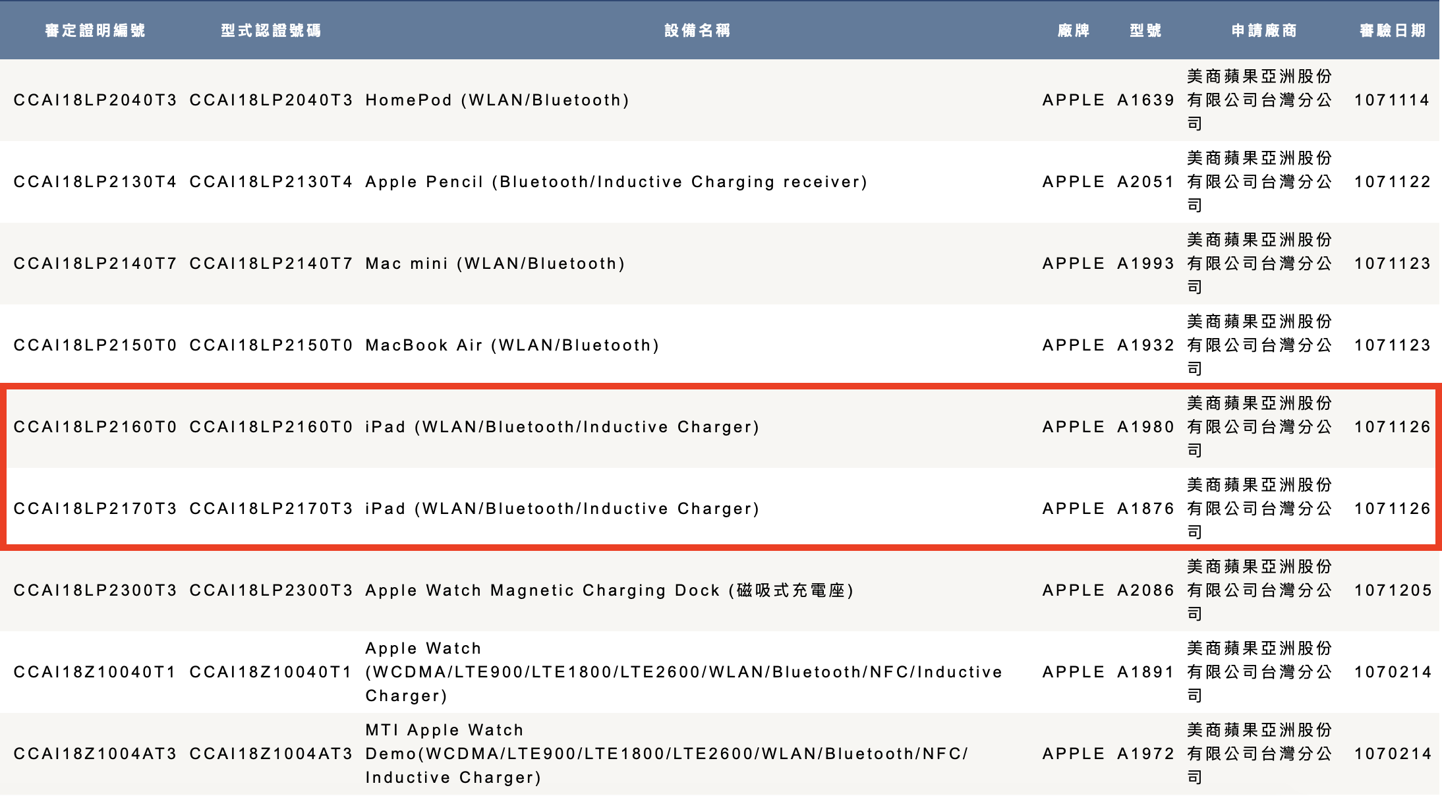Select device name HomePod (WLAN/Bluetooth)
This screenshot has width=1442, height=796.
point(498,100)
